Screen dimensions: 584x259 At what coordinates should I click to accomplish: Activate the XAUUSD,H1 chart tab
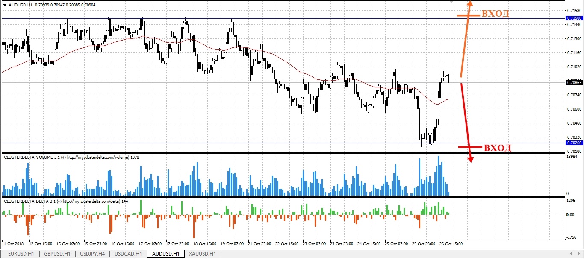click(204, 254)
